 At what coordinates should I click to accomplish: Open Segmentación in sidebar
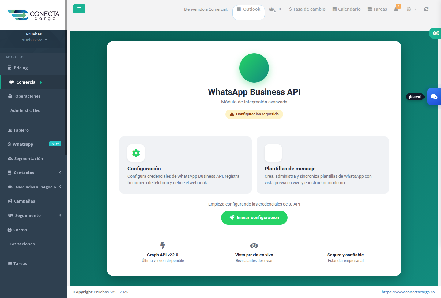pyautogui.click(x=34, y=158)
